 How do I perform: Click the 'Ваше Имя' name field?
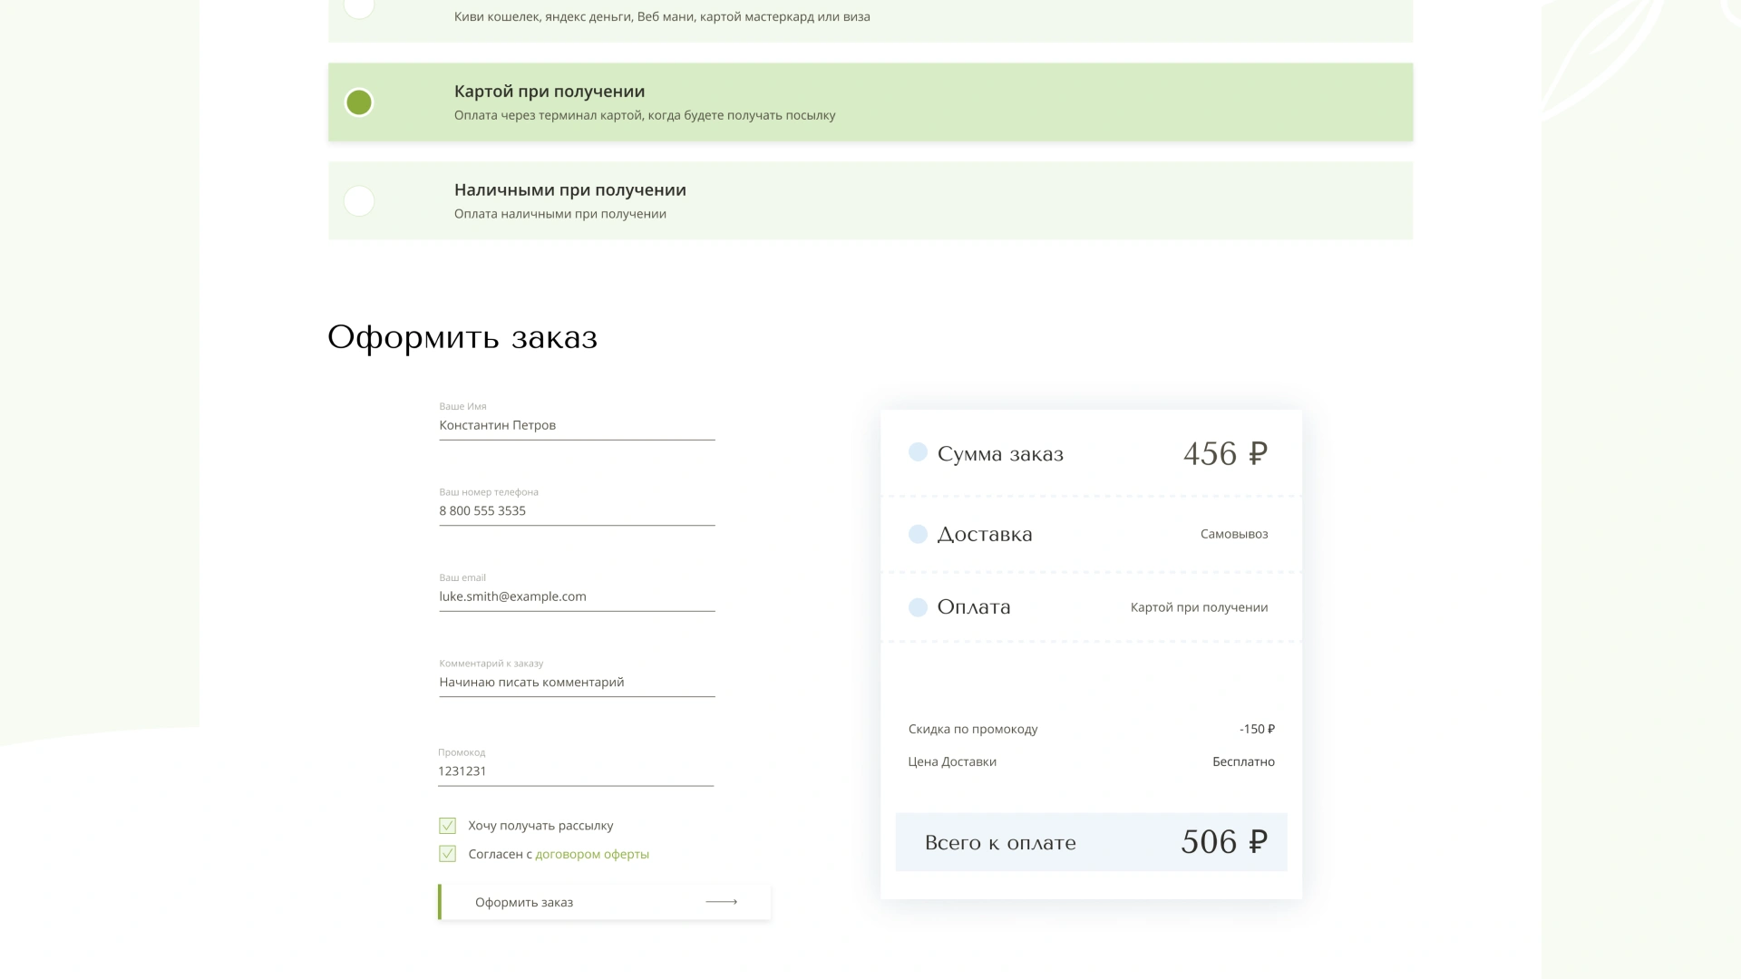point(577,425)
